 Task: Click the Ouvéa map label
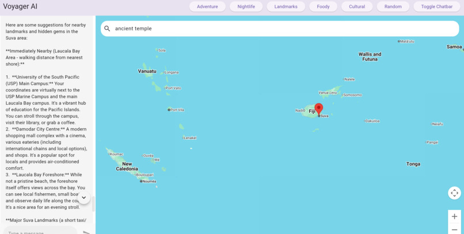[148, 156]
